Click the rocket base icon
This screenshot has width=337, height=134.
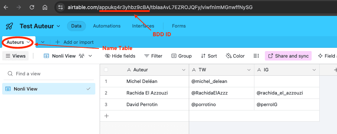pos(9,26)
